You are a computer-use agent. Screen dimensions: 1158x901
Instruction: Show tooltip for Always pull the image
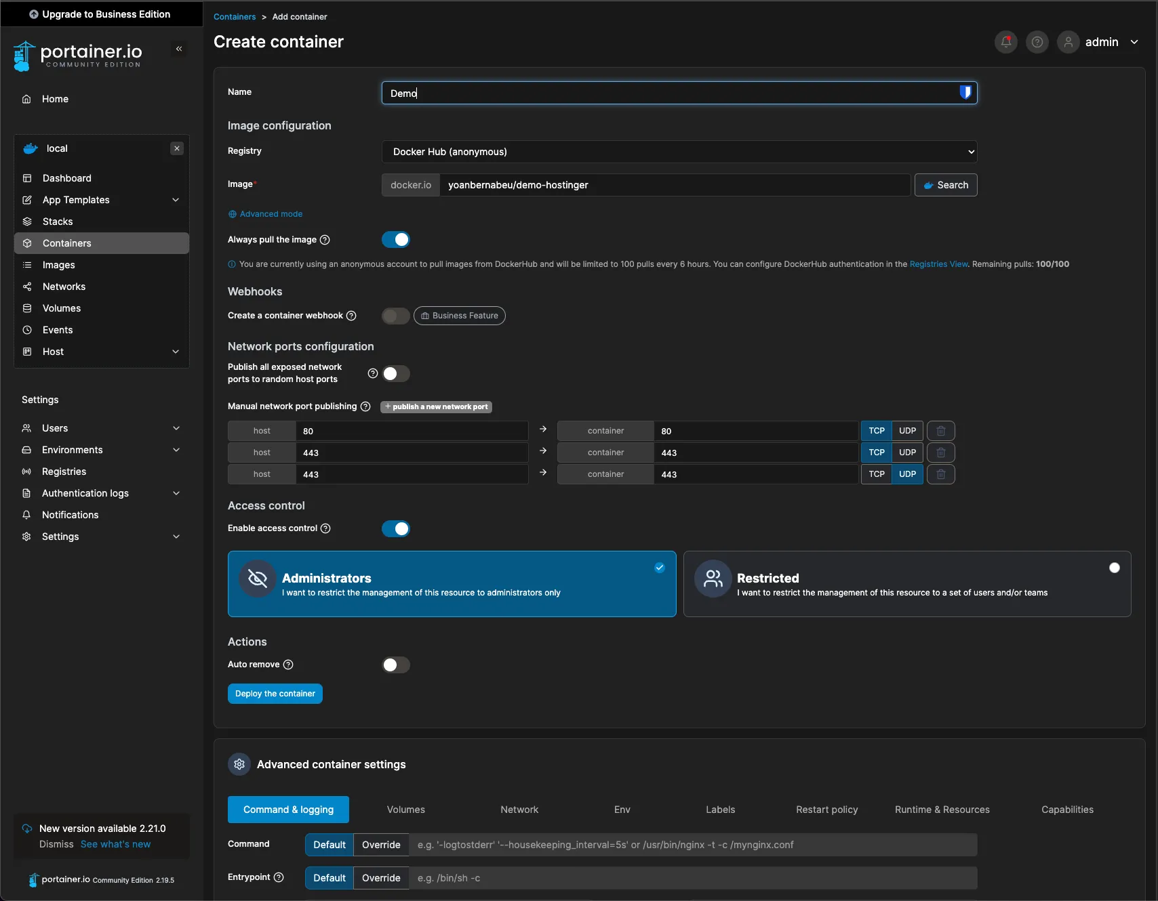325,240
